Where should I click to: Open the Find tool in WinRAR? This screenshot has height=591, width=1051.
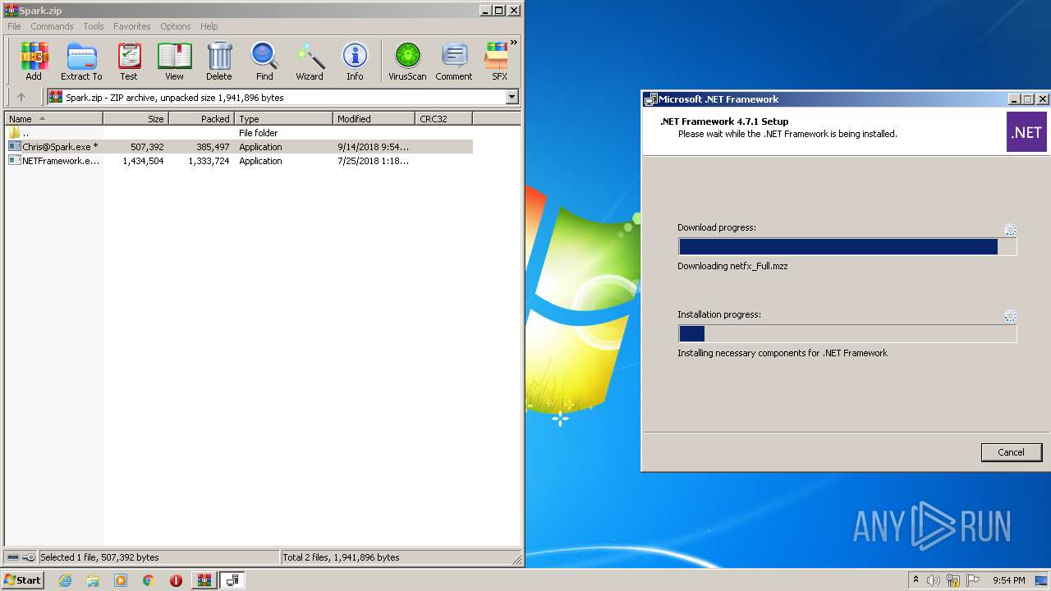(264, 62)
